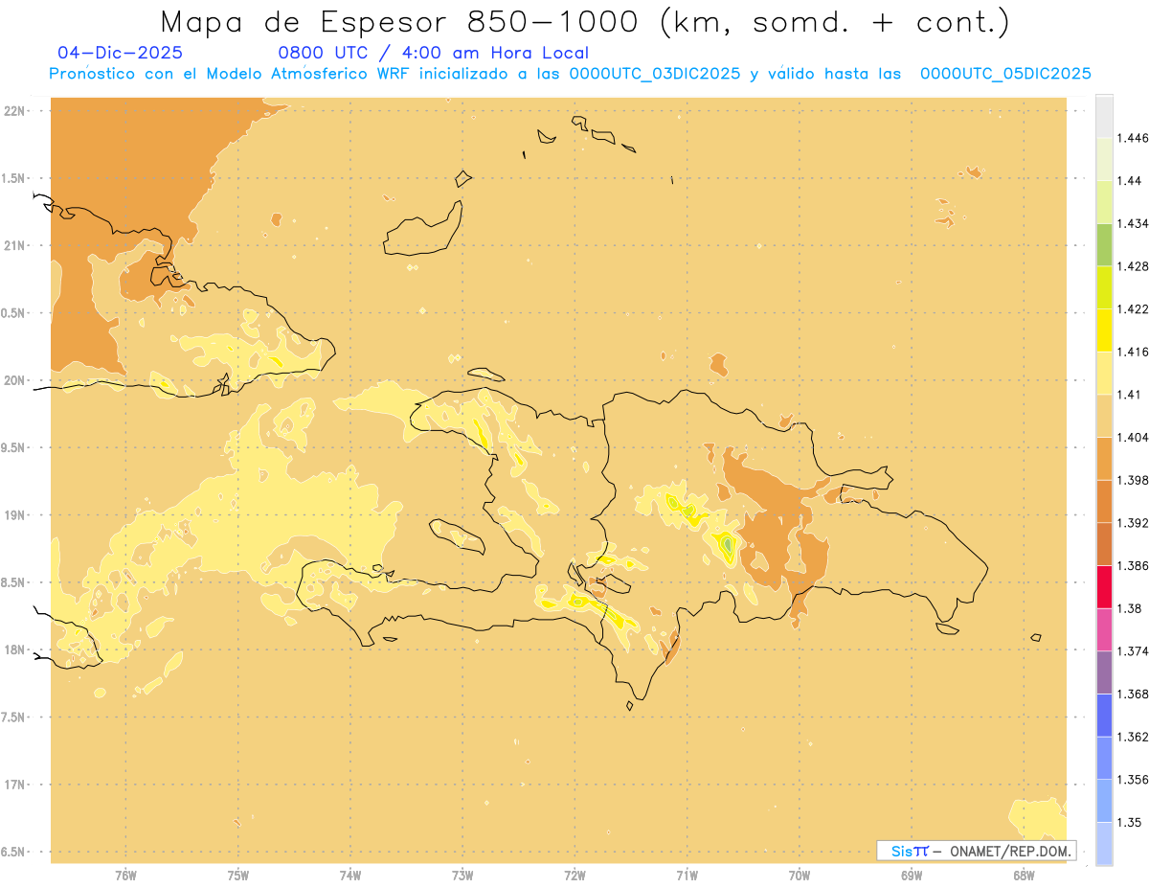Pick the light blue colorbar segment between 1.35 and 1.356
Screen dimensions: 1149x888
(1104, 801)
